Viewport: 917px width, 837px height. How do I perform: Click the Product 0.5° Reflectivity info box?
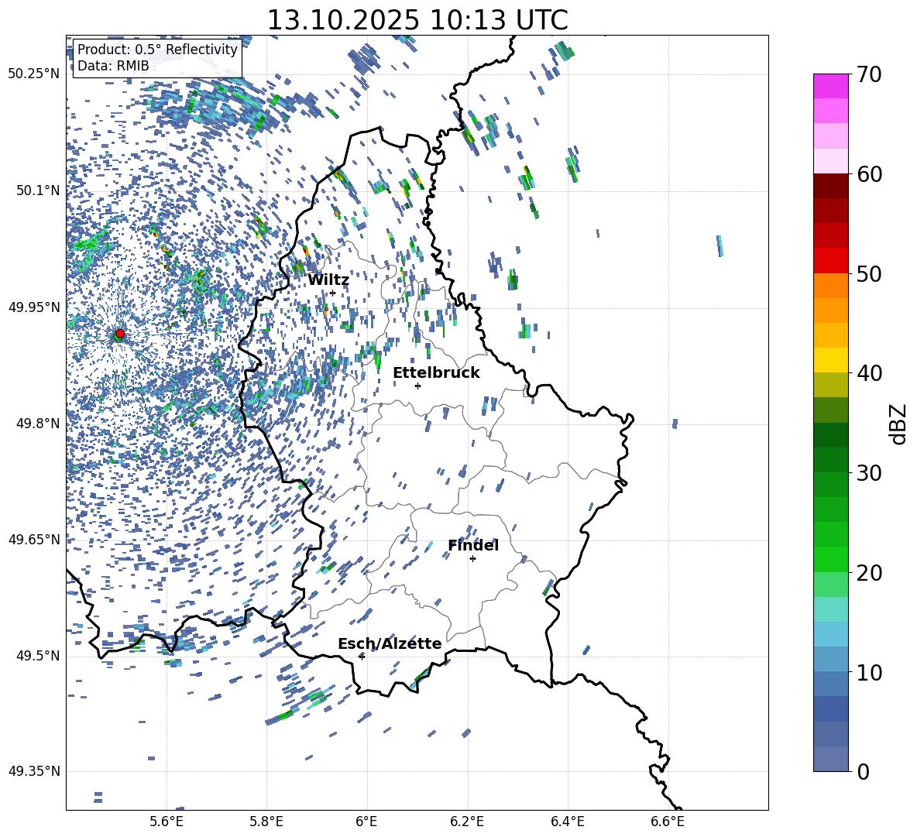coord(157,57)
